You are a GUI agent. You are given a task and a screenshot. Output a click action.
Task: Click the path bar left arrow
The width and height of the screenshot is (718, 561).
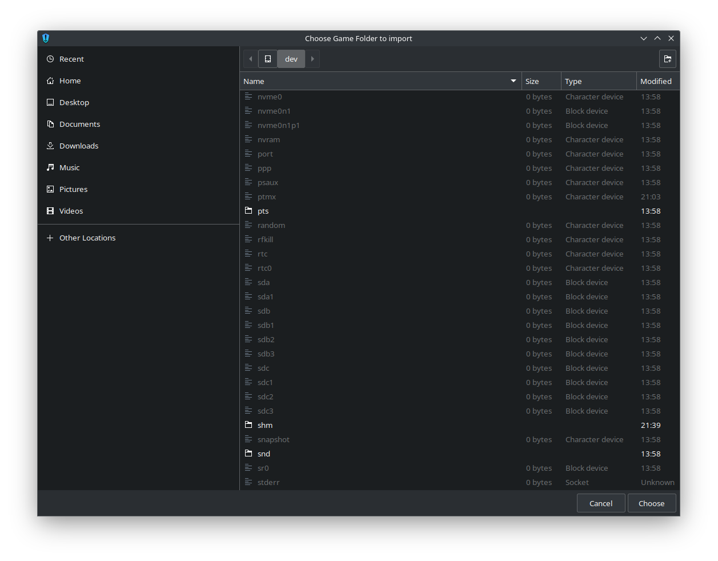[x=251, y=59]
